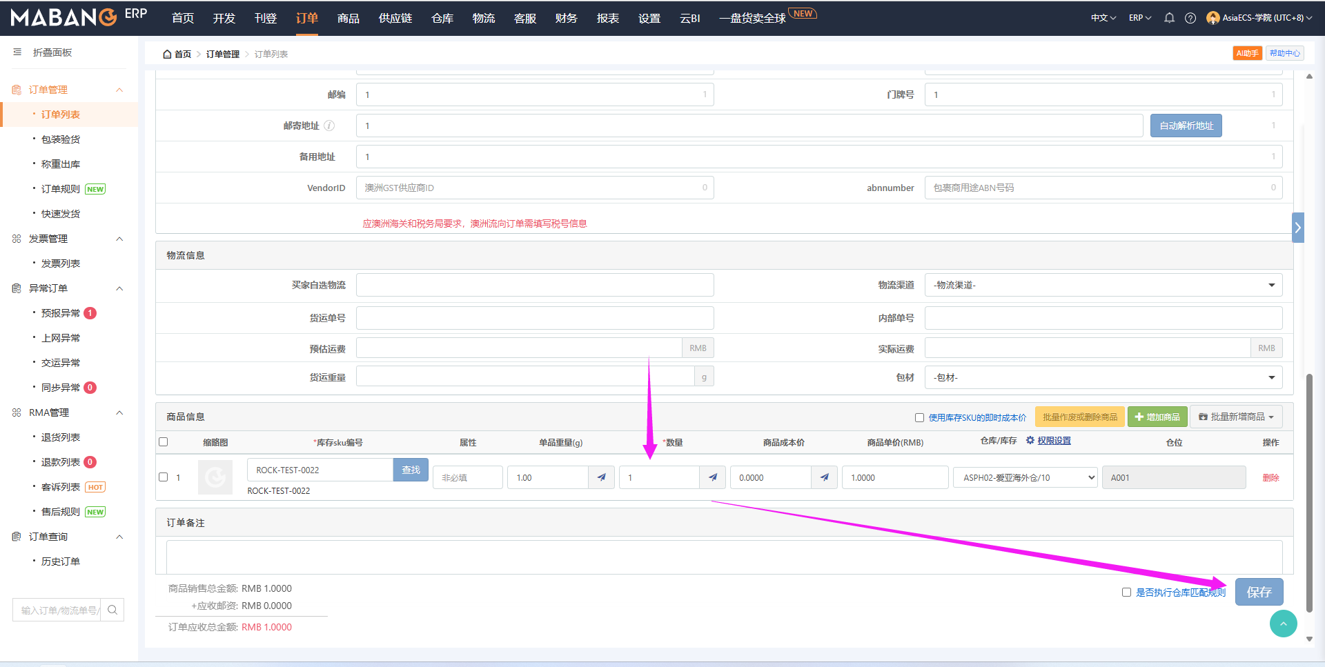
Task: Enable 使用库存SKU的即时成本价 checkbox
Action: click(919, 417)
